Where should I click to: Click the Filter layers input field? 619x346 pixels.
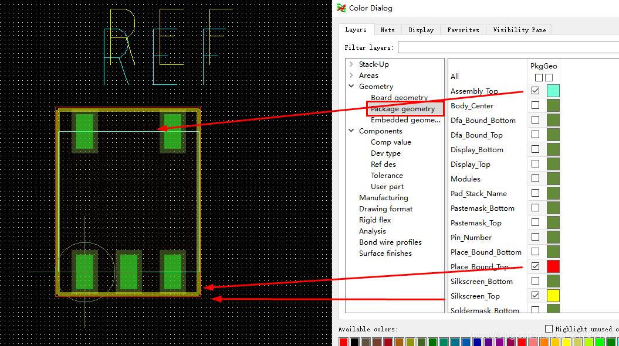click(508, 47)
